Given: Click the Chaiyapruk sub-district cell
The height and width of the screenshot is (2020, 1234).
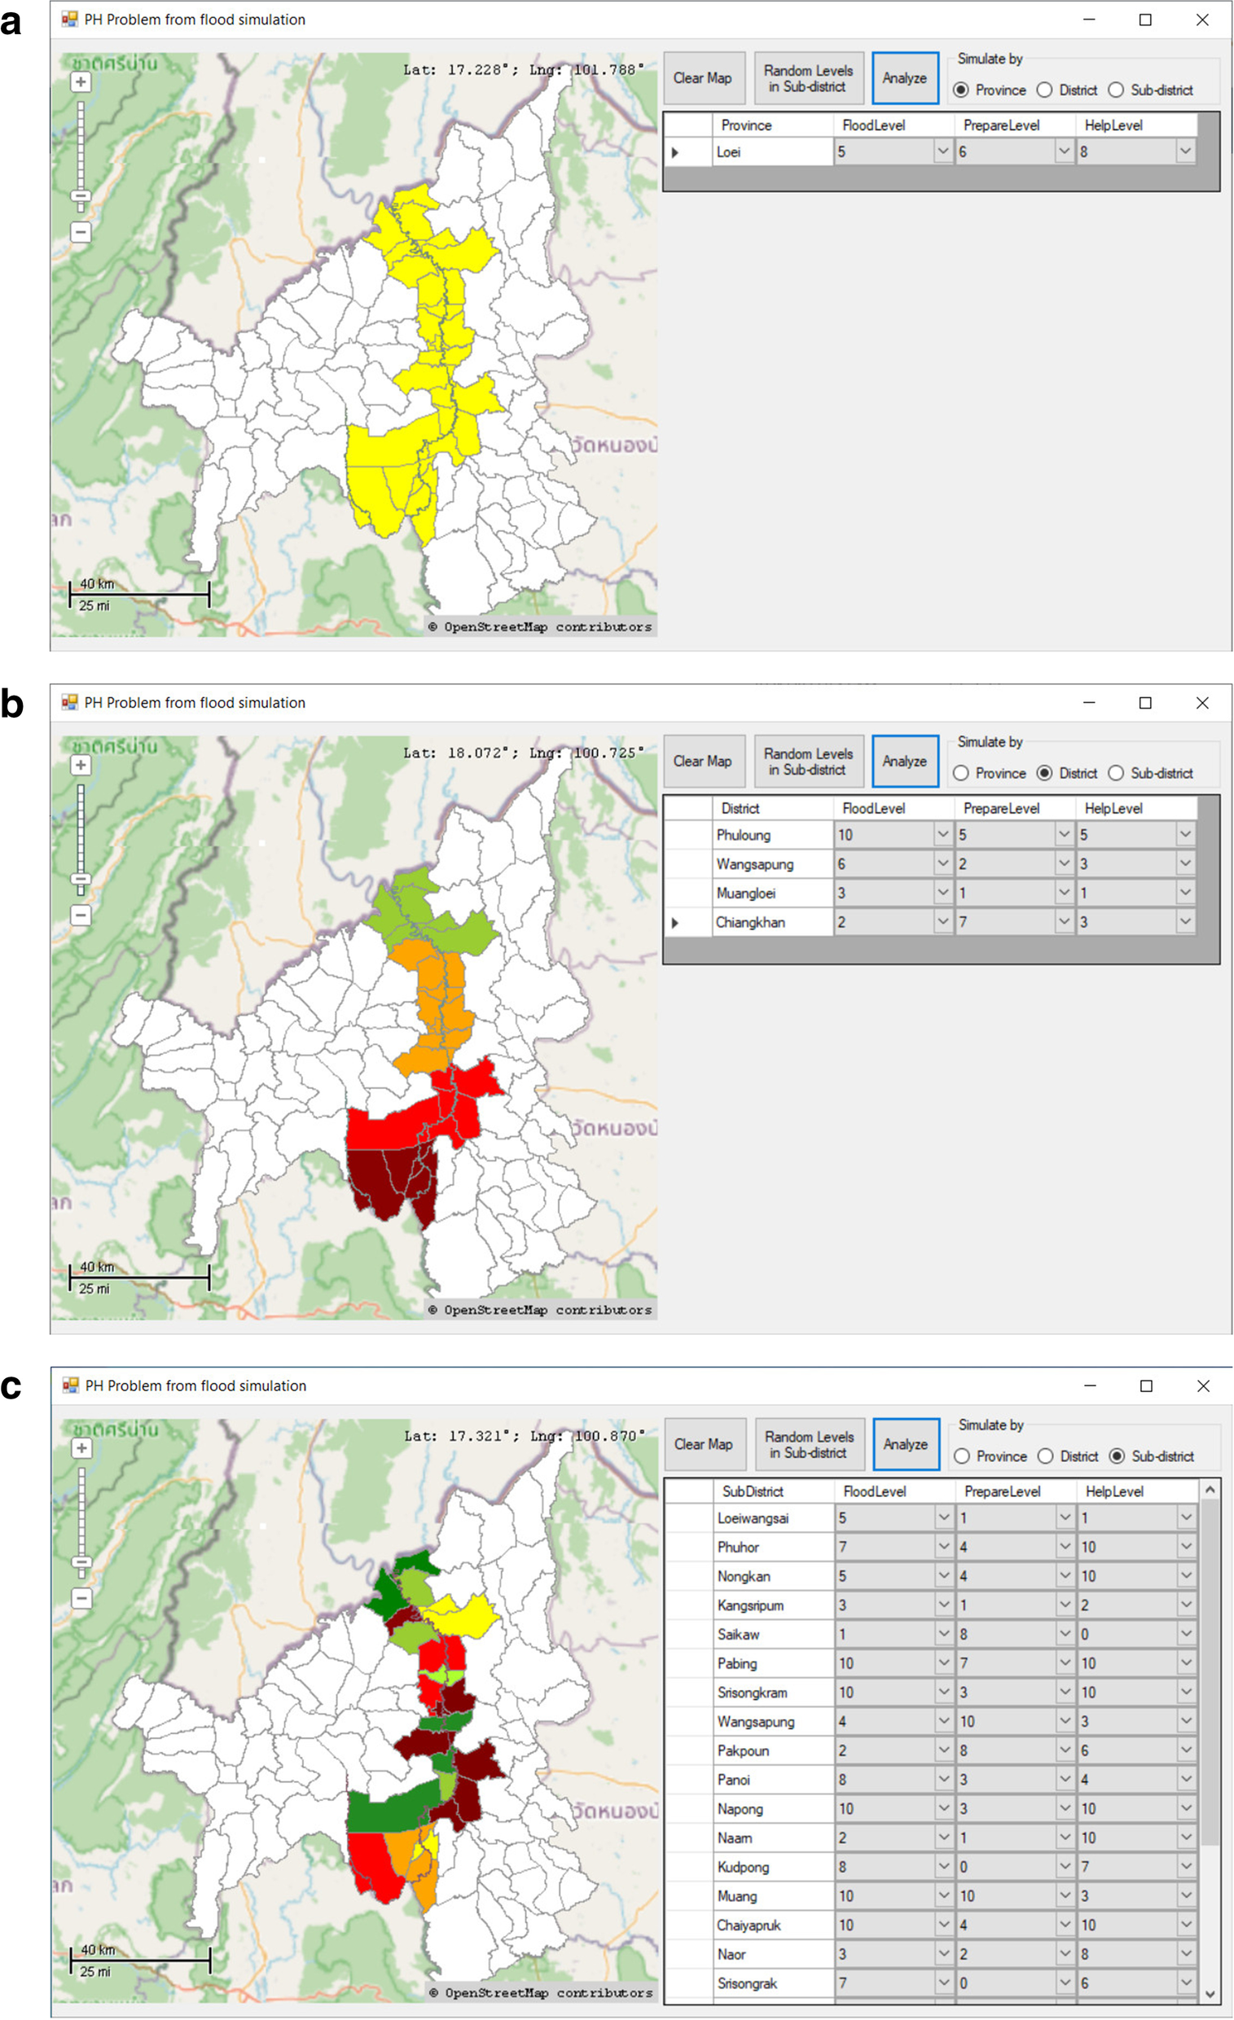Looking at the screenshot, I should tap(773, 1925).
